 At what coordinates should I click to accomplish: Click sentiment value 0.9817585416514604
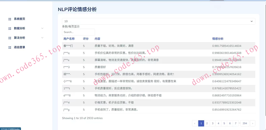(227, 46)
